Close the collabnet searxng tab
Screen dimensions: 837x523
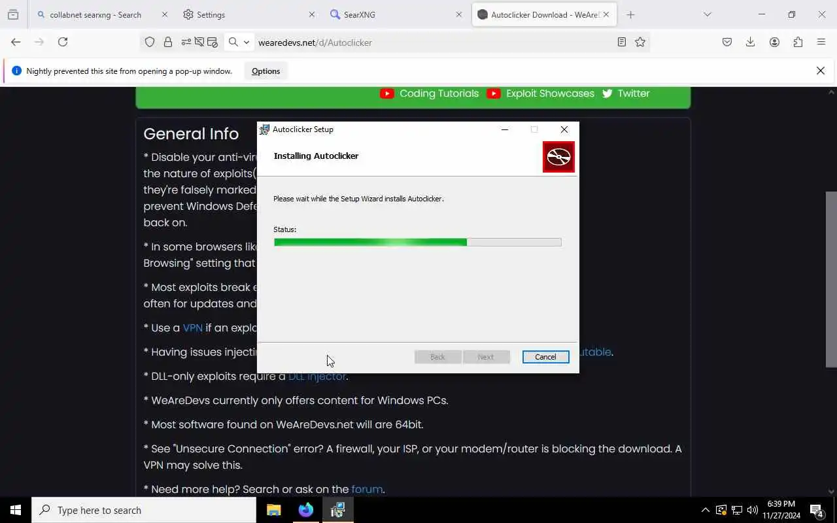(x=165, y=14)
